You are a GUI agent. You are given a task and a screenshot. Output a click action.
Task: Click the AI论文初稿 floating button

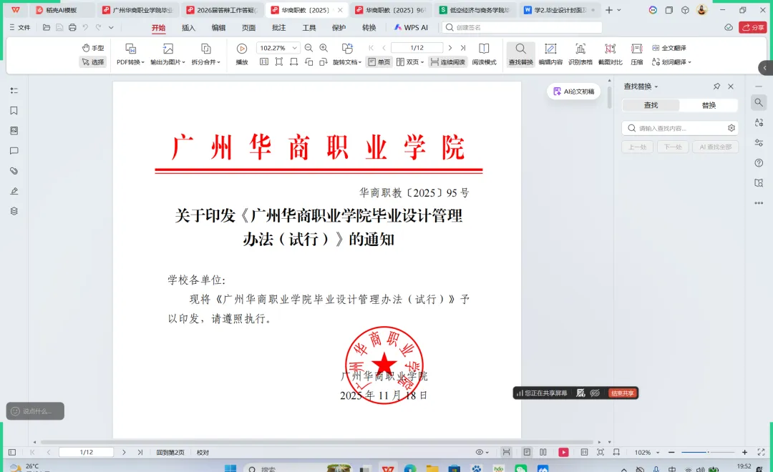(573, 92)
